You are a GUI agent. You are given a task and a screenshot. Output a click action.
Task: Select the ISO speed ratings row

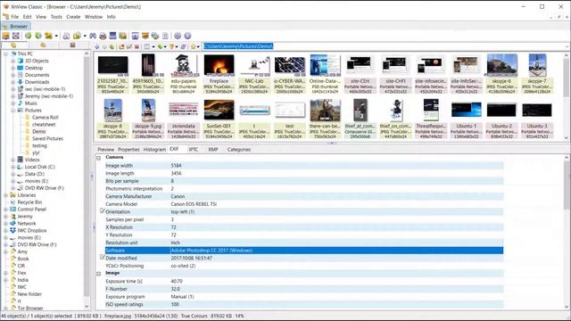[304, 304]
